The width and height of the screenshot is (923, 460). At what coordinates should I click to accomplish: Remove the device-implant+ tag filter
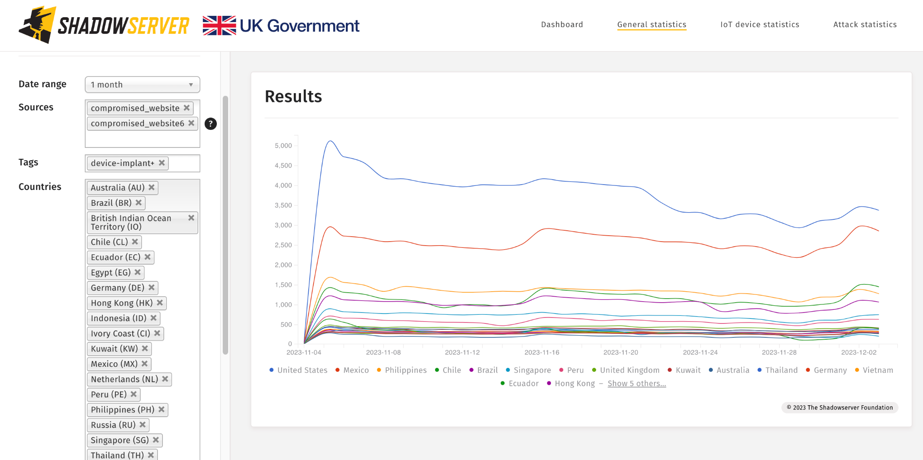[162, 163]
